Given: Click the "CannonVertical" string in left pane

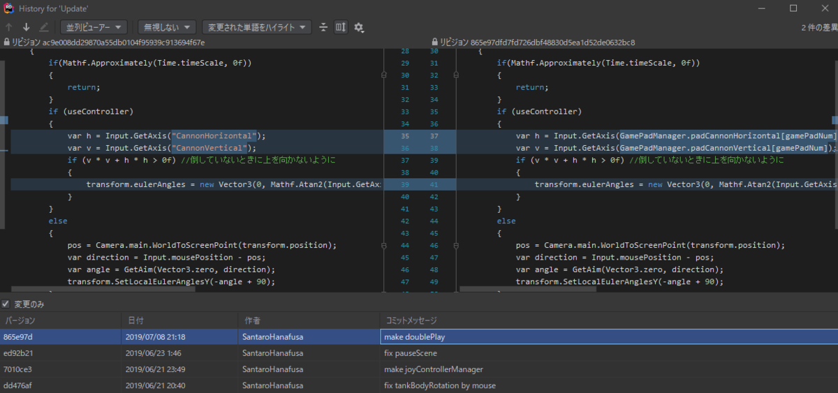Looking at the screenshot, I should (x=209, y=148).
